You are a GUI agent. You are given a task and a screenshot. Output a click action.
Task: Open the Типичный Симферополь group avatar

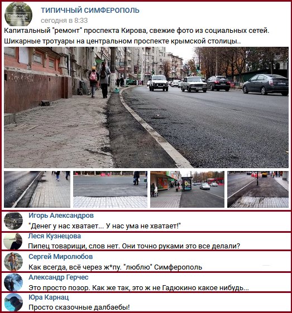coord(18,14)
